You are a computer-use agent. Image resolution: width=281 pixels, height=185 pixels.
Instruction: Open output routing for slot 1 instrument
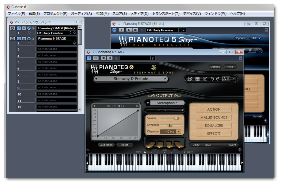tap(33, 28)
